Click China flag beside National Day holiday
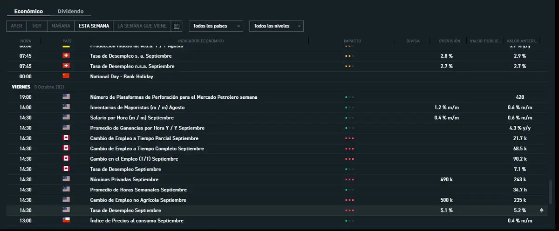The height and width of the screenshot is (231, 559). [x=66, y=76]
